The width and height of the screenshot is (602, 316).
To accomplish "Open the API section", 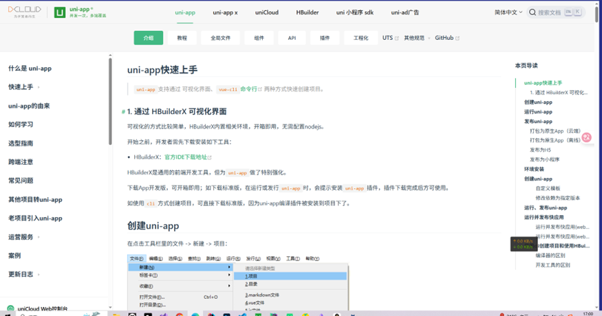I will (x=292, y=38).
